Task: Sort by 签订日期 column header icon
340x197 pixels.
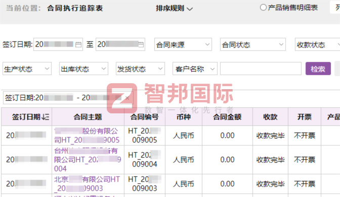Action: pos(46,117)
